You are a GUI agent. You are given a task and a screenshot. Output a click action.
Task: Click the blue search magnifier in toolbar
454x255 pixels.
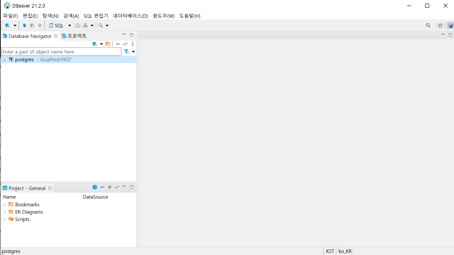click(x=100, y=26)
